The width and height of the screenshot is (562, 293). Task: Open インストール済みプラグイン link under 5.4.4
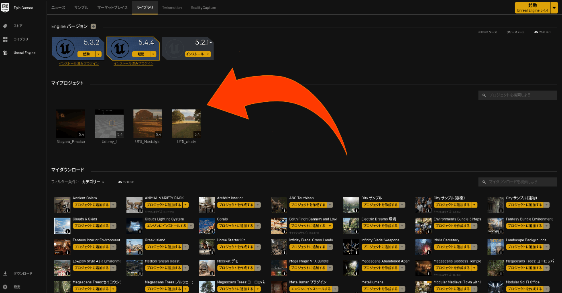click(x=133, y=64)
